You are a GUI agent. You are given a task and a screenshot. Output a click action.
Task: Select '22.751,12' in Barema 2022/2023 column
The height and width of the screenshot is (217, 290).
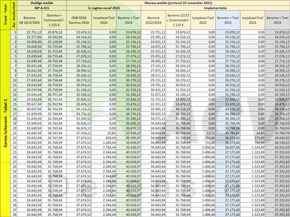pyautogui.click(x=158, y=32)
